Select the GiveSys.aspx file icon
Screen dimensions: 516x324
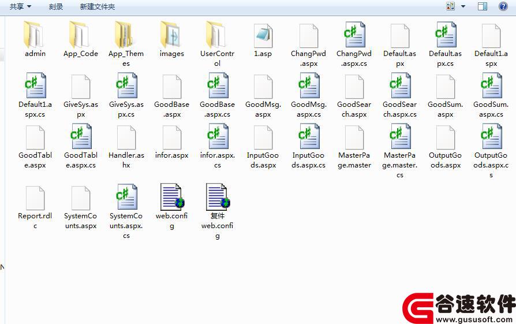81,87
